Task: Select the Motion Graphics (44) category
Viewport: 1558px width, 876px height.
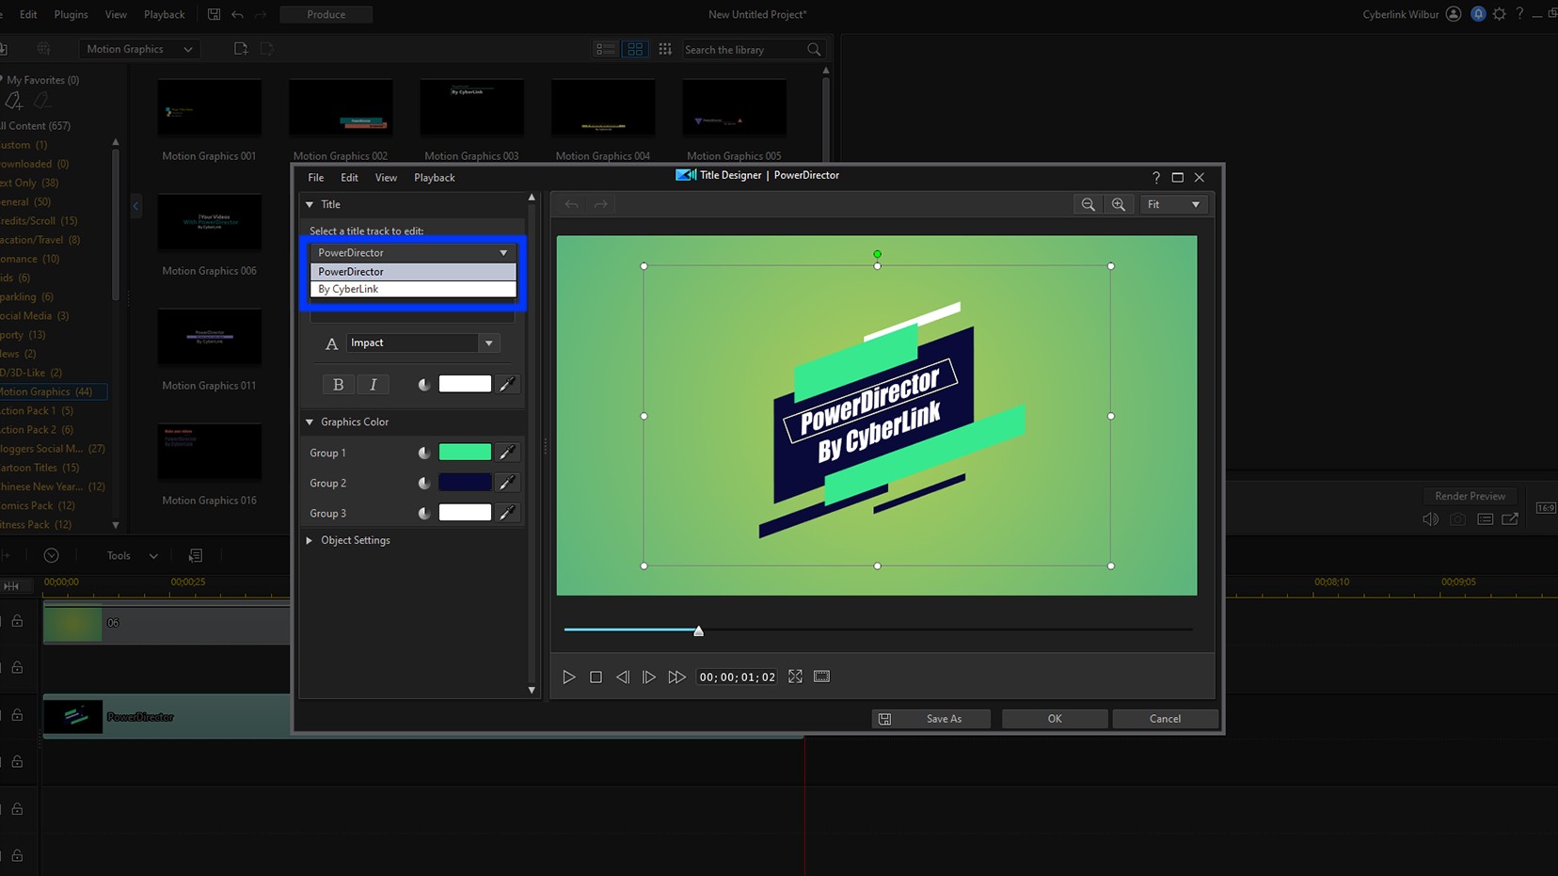Action: click(x=53, y=391)
